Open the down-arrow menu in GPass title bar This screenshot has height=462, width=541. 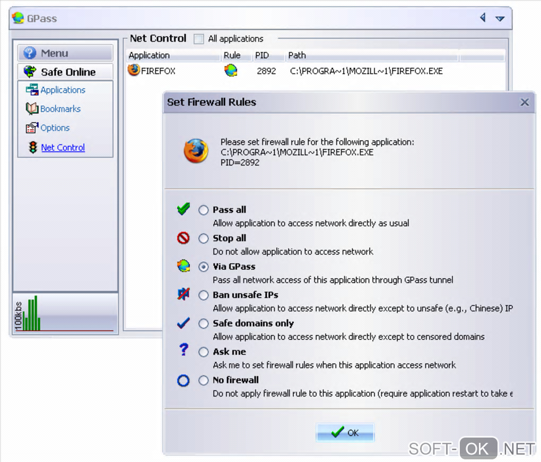[x=500, y=18]
